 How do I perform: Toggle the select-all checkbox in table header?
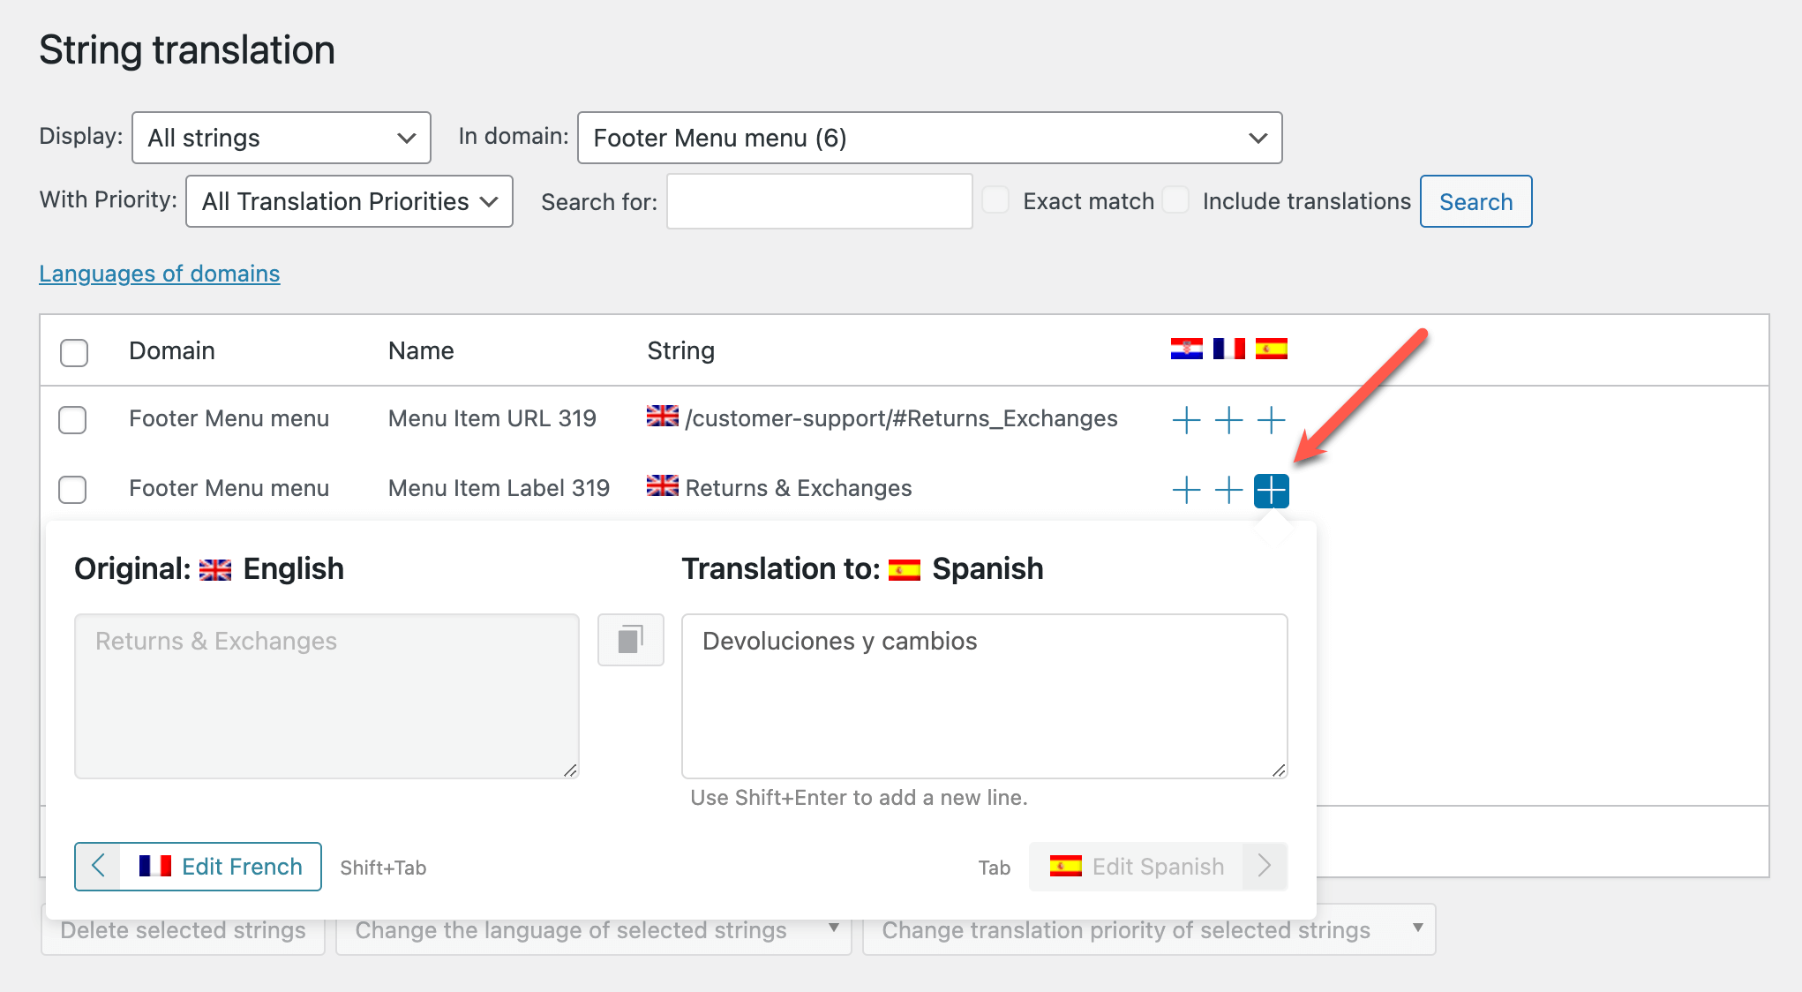(x=74, y=352)
